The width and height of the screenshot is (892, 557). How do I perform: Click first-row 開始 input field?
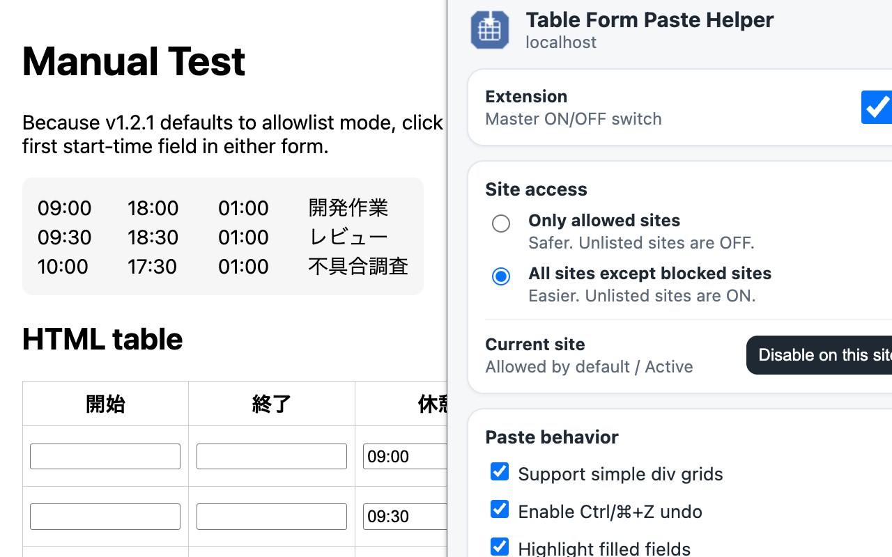point(105,456)
